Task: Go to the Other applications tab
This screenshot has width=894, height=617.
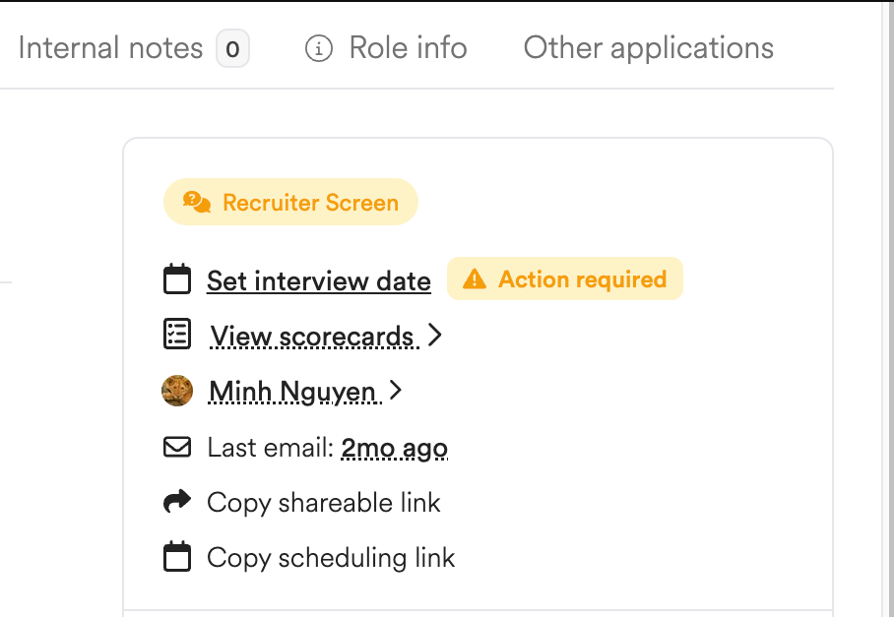Action: (x=648, y=48)
